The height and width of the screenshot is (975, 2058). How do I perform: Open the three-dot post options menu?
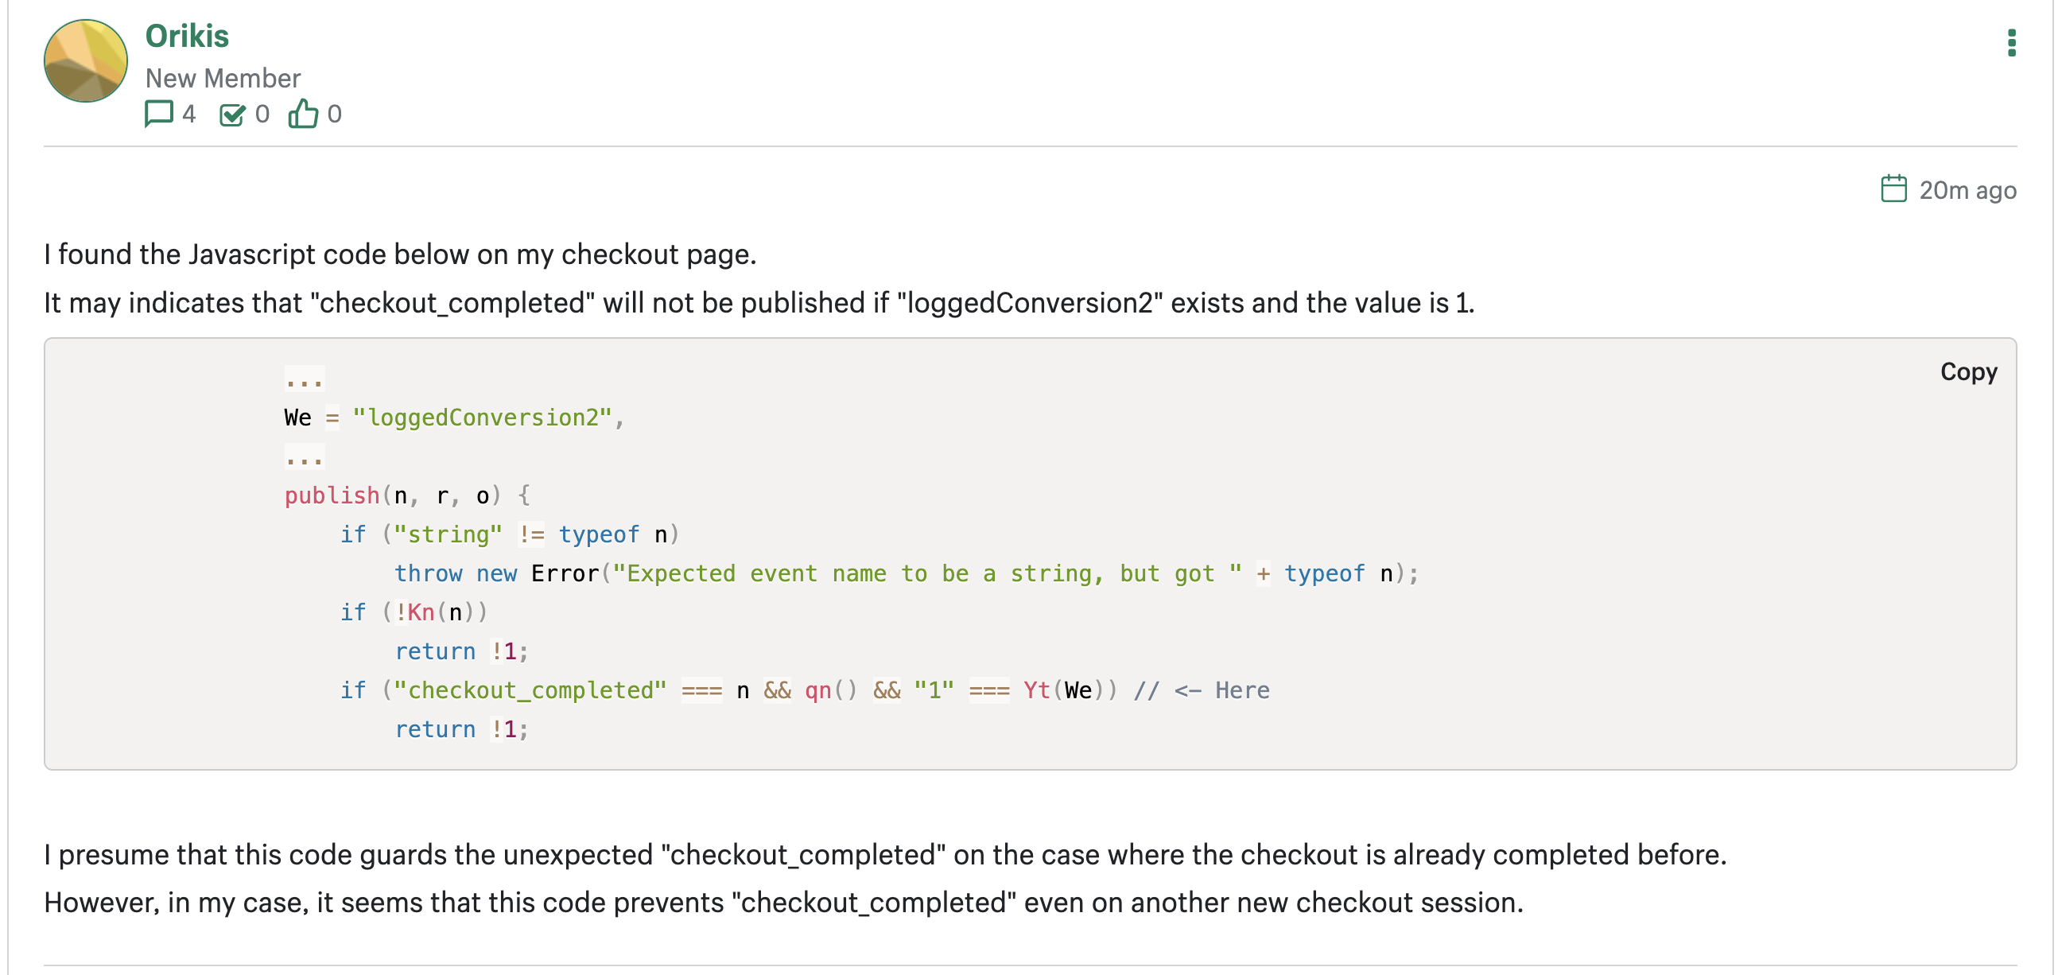2011,43
